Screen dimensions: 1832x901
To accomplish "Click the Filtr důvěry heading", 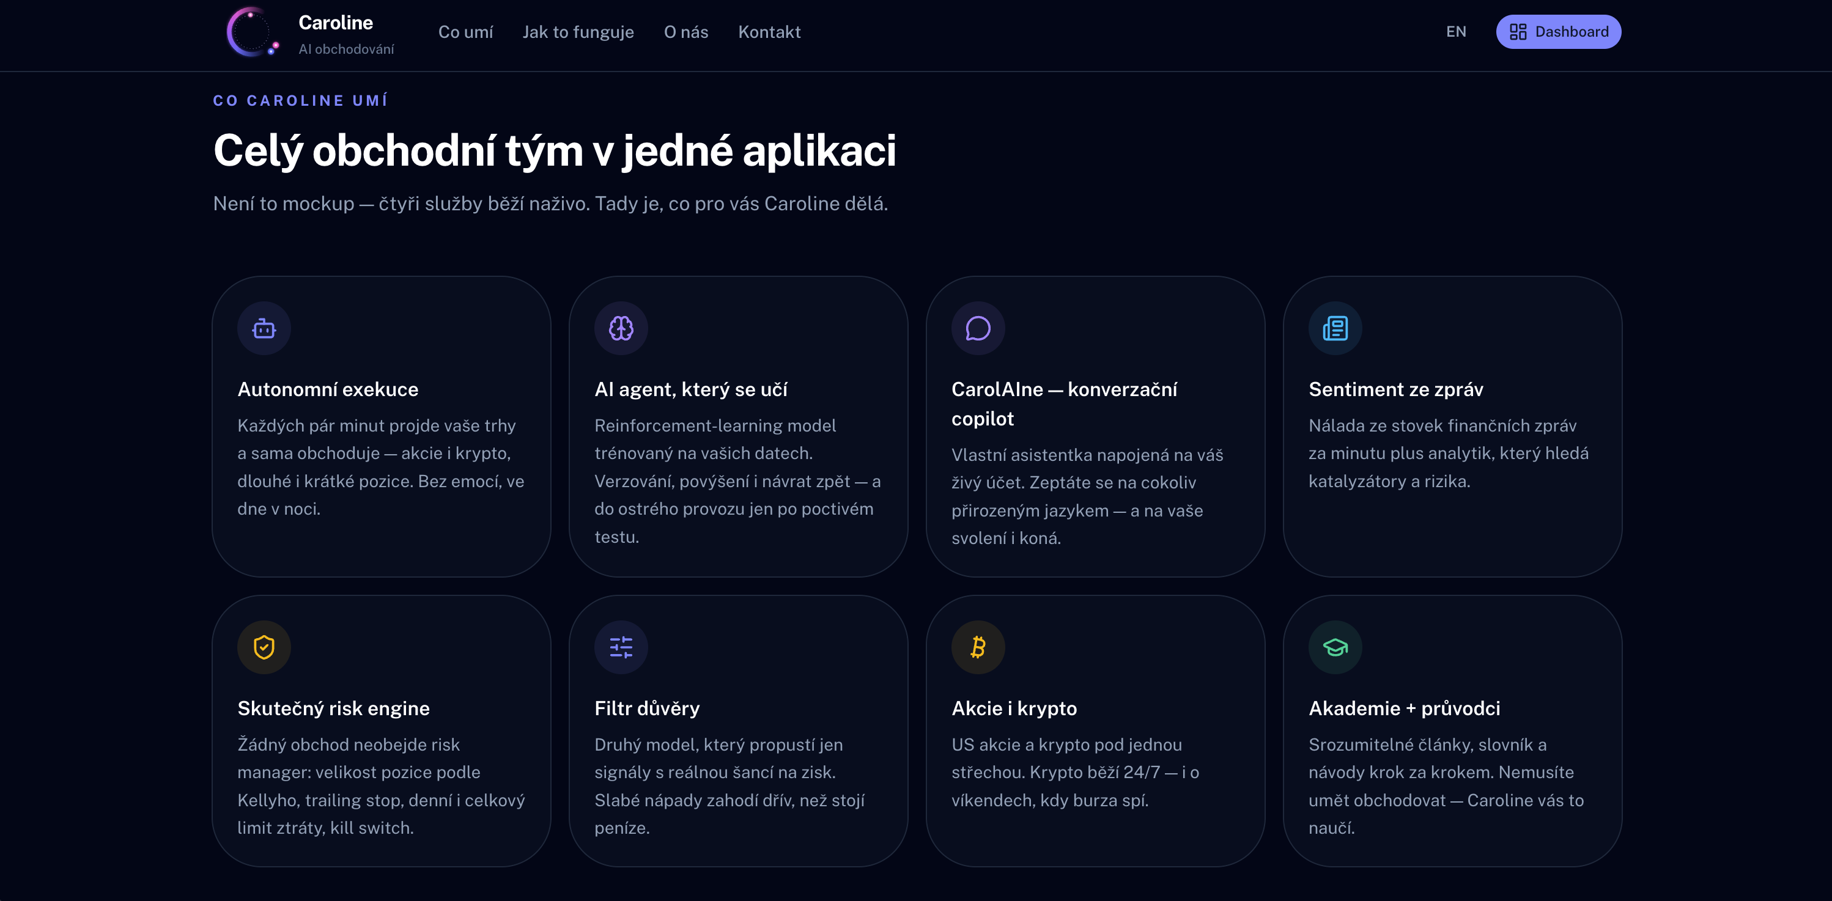I will [x=646, y=708].
